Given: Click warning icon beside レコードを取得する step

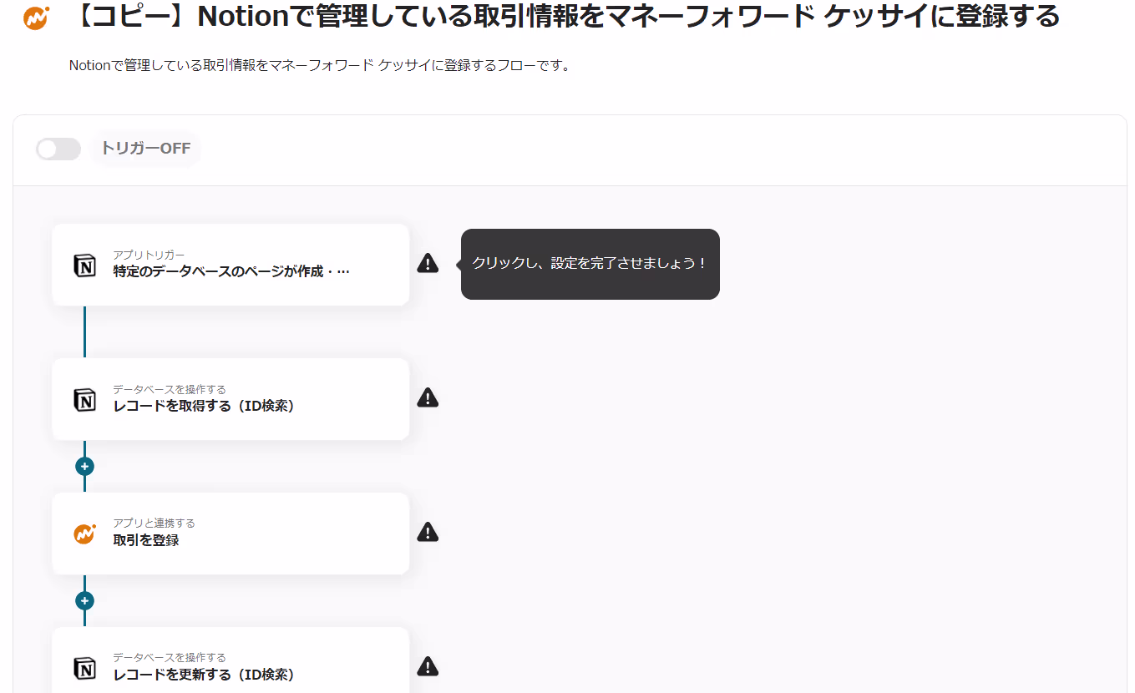Looking at the screenshot, I should pyautogui.click(x=428, y=397).
